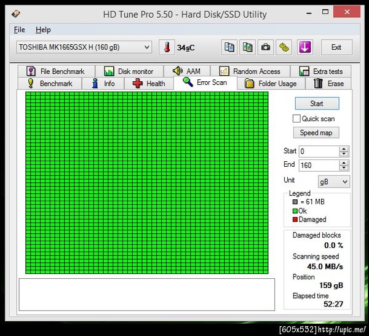Open the Extra tests tab

(321, 71)
